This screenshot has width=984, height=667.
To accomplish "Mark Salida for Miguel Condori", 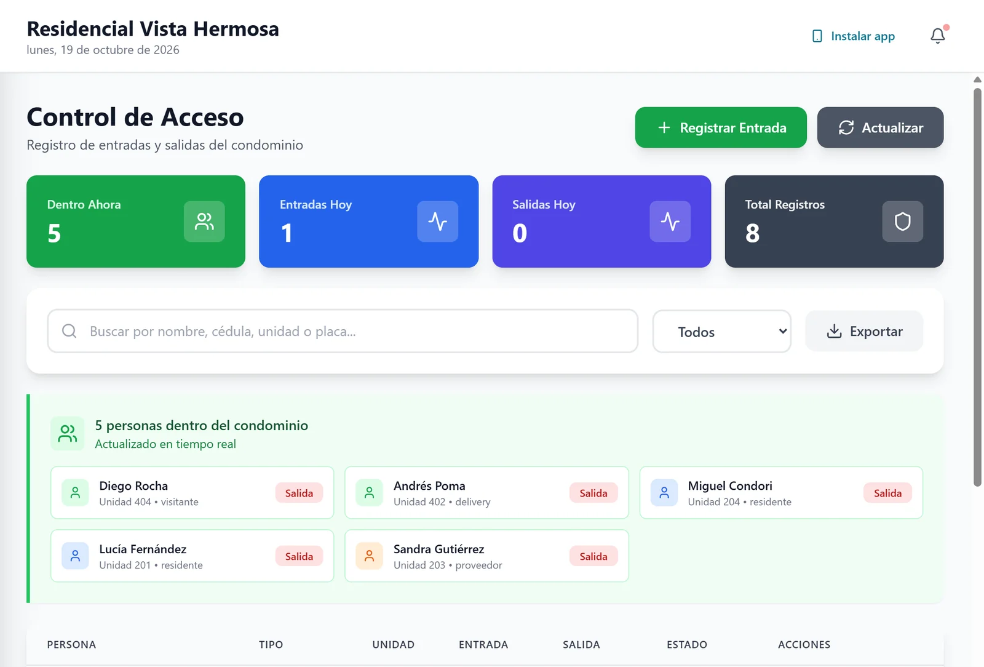I will [887, 493].
